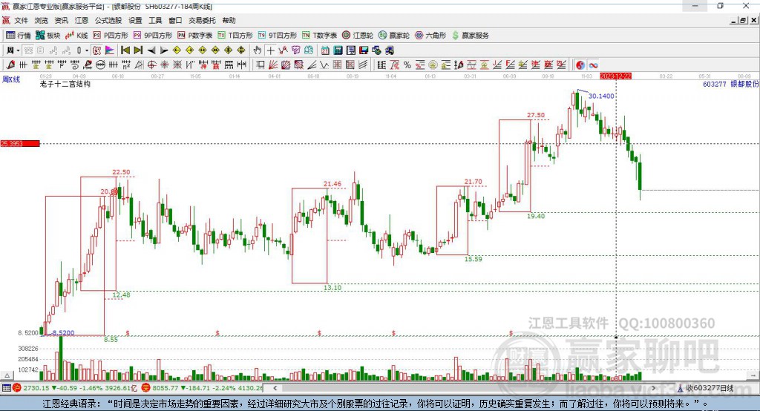Open the 公式选股 menu
Screen dimensions: 760x411
pyautogui.click(x=108, y=20)
